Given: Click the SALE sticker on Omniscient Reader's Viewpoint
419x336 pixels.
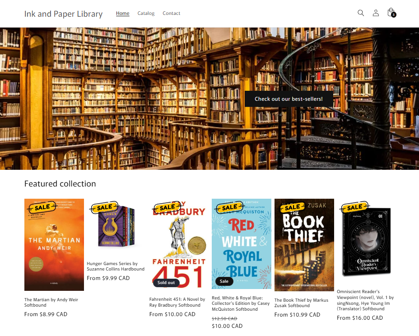Looking at the screenshot, I should (x=354, y=207).
